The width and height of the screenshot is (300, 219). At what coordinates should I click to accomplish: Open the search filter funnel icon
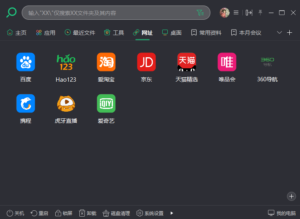coord(200,13)
